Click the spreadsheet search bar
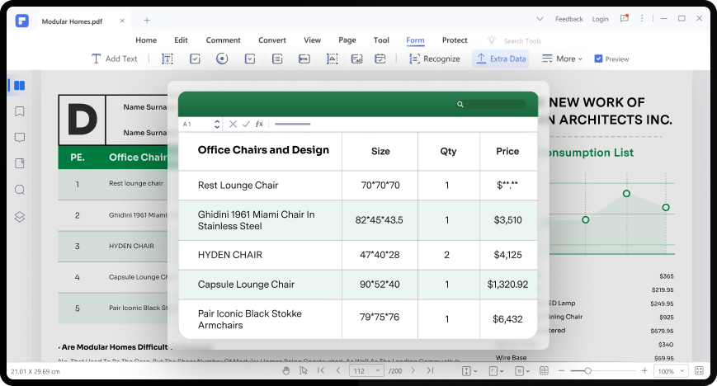This screenshot has width=717, height=386. [x=491, y=104]
